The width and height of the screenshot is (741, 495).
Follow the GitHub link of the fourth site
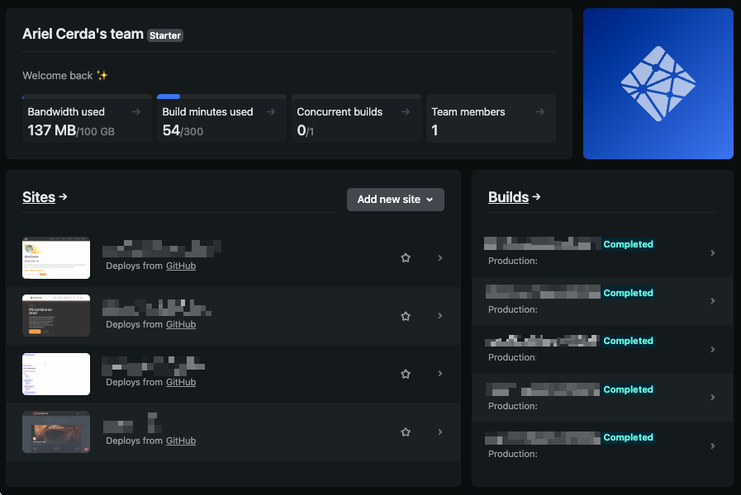[181, 441]
